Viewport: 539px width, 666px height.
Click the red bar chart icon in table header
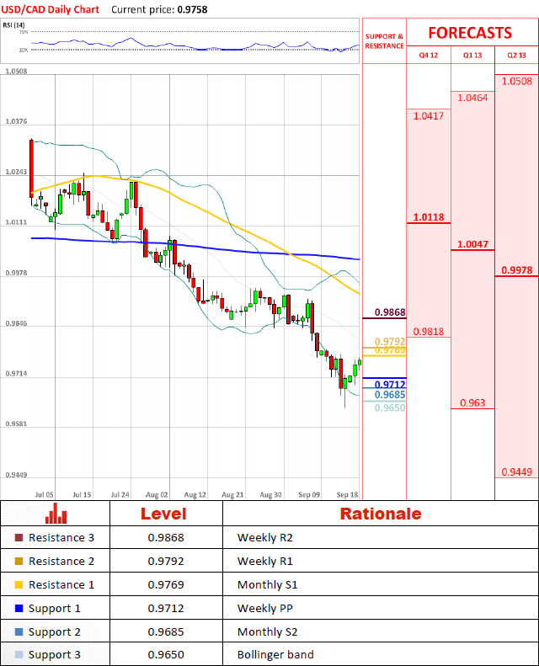[x=56, y=514]
